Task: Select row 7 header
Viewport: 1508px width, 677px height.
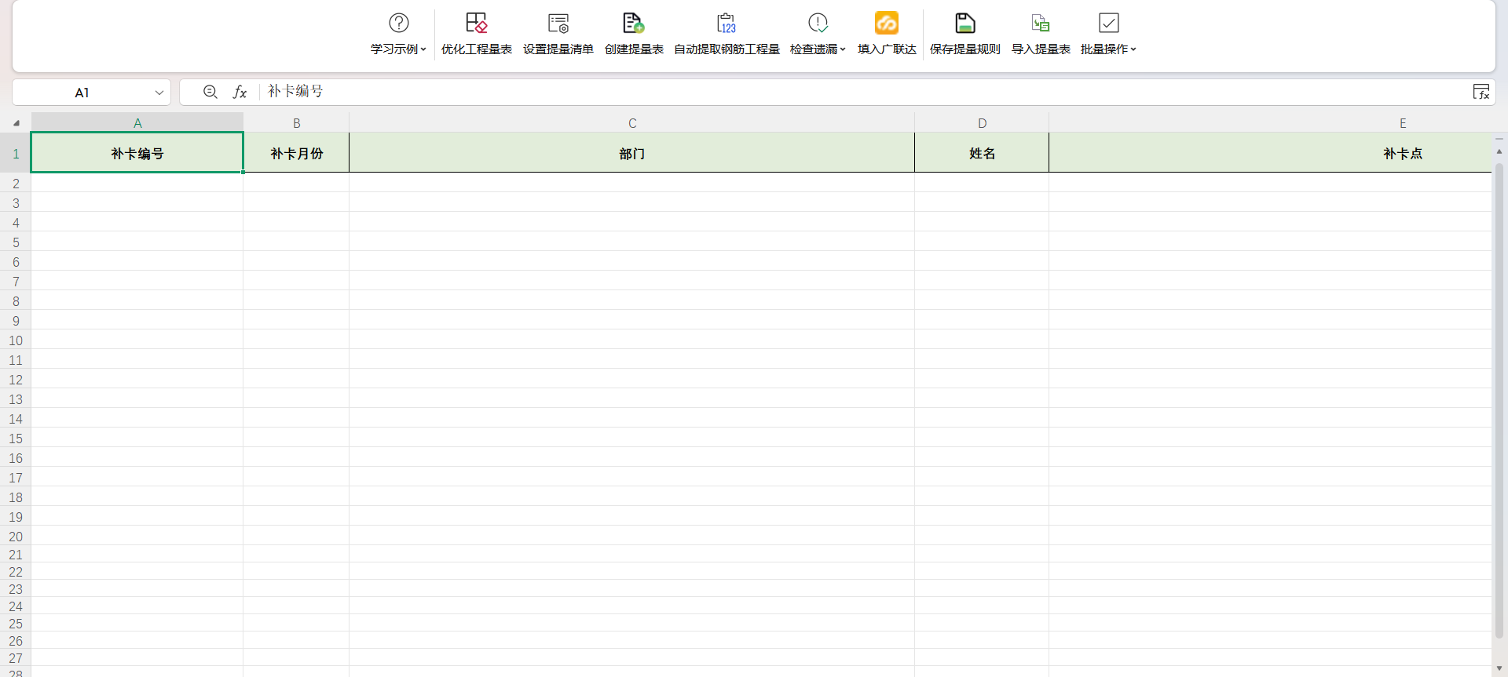Action: pyautogui.click(x=16, y=281)
